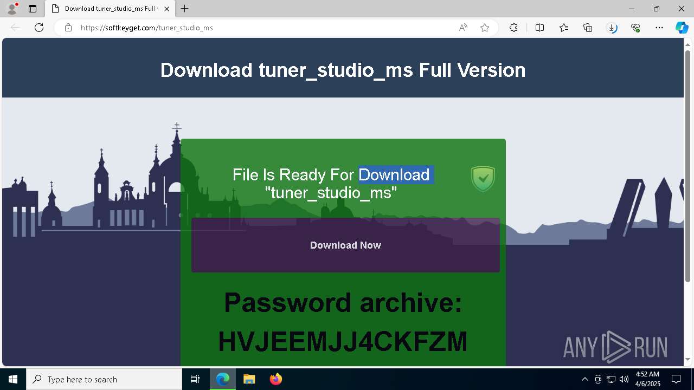Open Firefox taskbar icon
The width and height of the screenshot is (694, 390).
[x=276, y=379]
